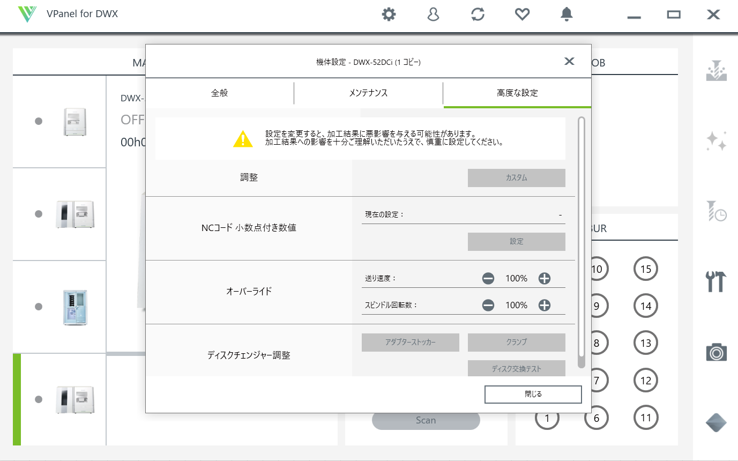The height and width of the screenshot is (461, 738).
Task: Click the refresh sync icon
Action: pyautogui.click(x=478, y=14)
